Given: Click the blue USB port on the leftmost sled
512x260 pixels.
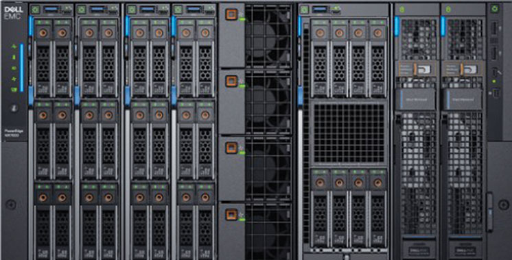Looking at the screenshot, I should point(51,10).
